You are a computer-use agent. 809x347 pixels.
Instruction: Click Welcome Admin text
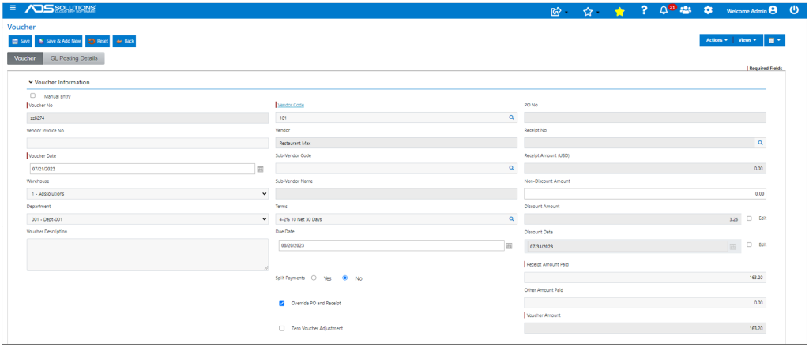tap(746, 10)
